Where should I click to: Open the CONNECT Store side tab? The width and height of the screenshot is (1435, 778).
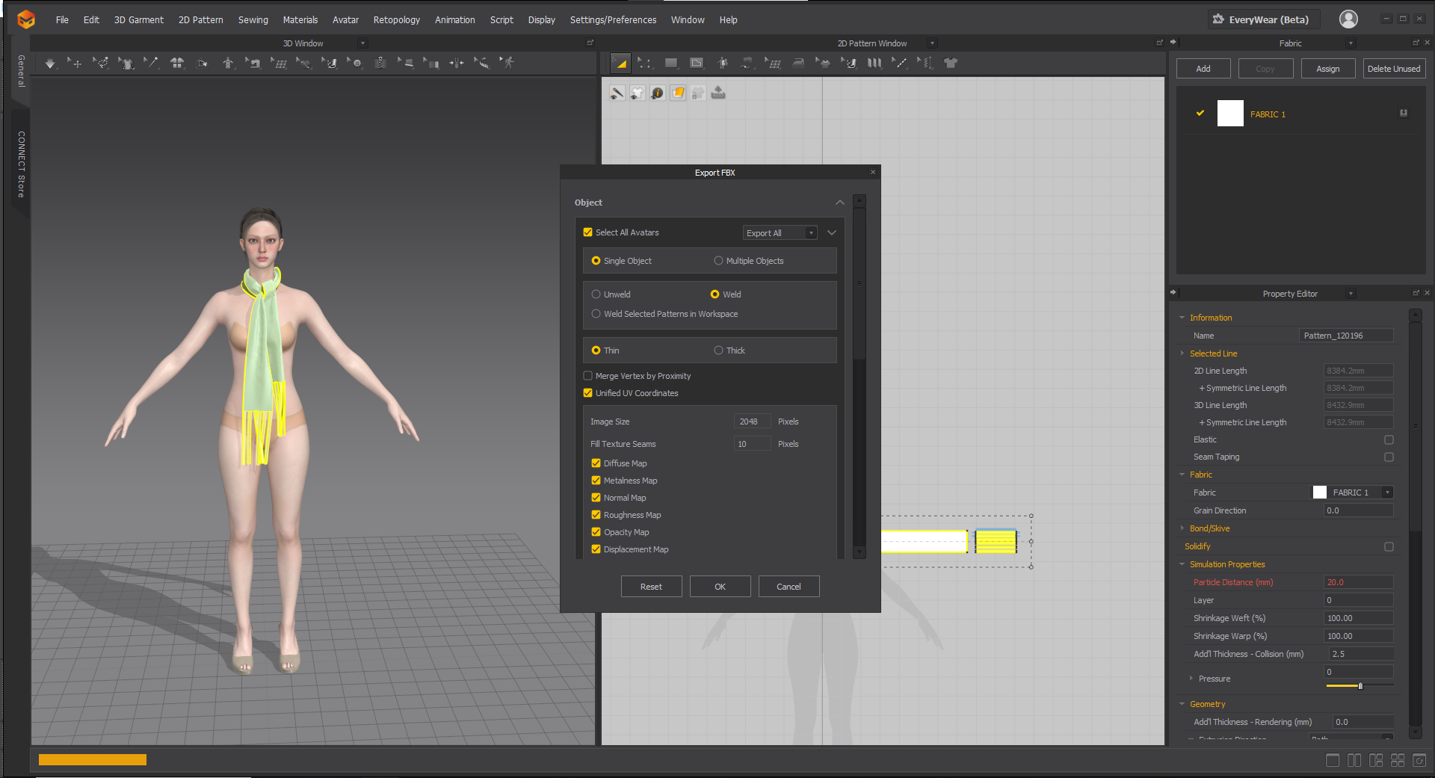pos(21,164)
